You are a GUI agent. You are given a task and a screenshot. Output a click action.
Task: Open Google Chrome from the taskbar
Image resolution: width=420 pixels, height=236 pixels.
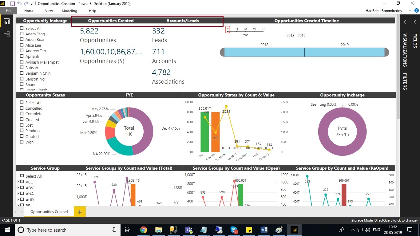coord(143,230)
